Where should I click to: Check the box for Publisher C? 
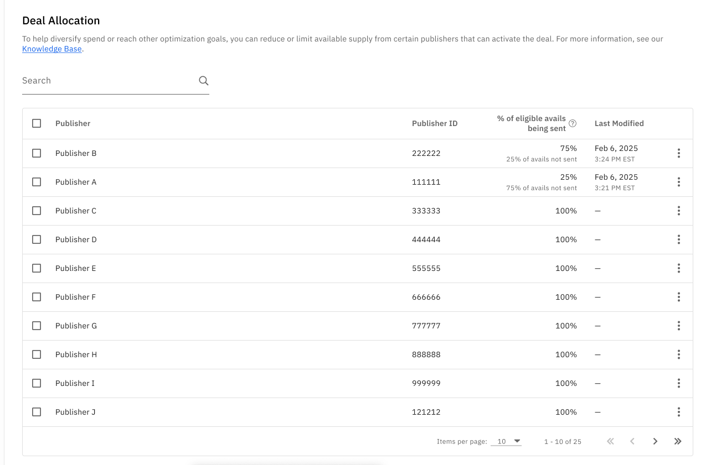(x=37, y=211)
